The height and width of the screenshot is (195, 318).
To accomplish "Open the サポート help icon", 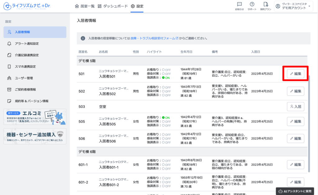I will [252, 6].
